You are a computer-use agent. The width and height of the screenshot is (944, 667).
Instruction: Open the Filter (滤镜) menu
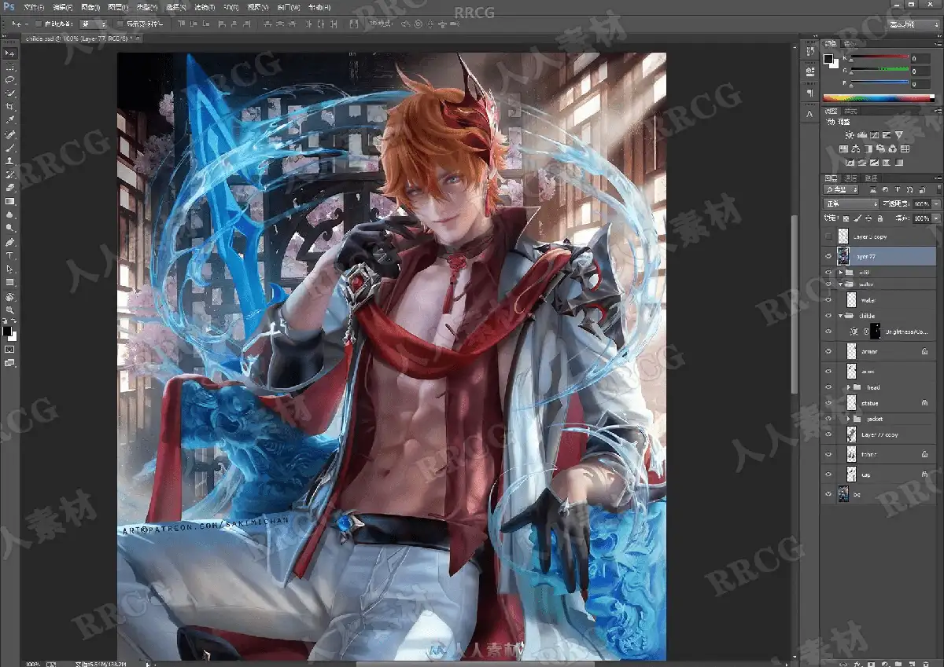point(203,7)
